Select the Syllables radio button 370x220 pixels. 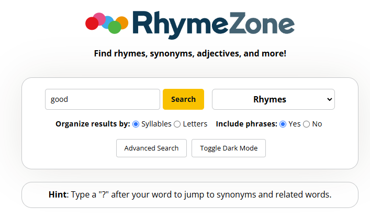click(136, 124)
